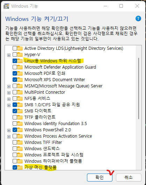Viewport: 146px width, 185px height.
Task: Click the 취소 button
Action: coord(129,177)
